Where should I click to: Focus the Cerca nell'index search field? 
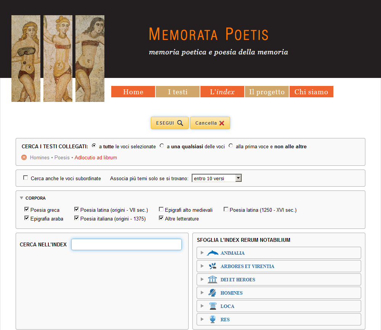click(126, 244)
